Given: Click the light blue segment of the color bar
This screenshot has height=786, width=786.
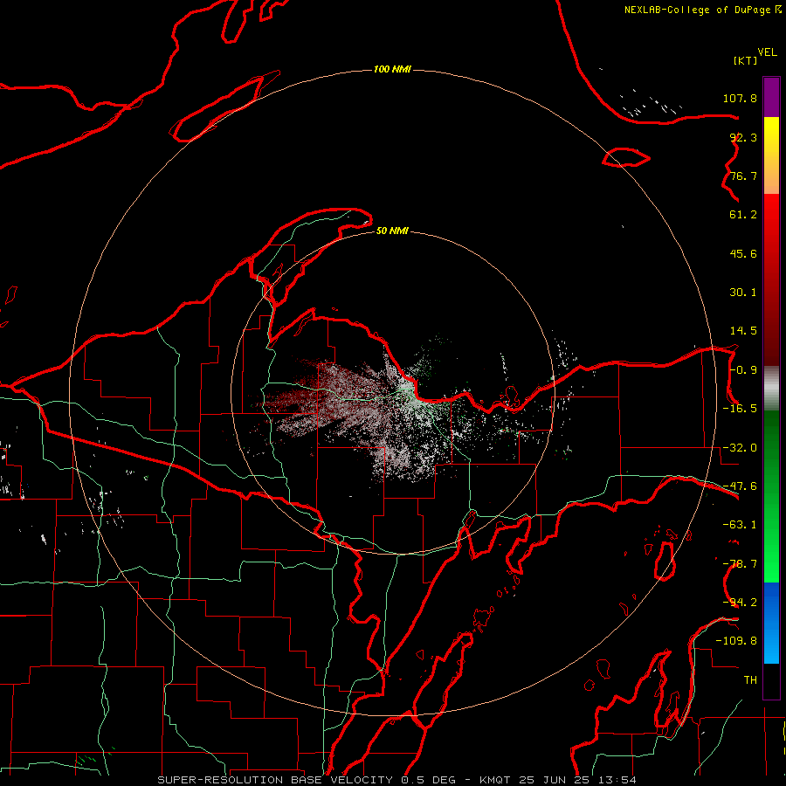Looking at the screenshot, I should (x=771, y=623).
